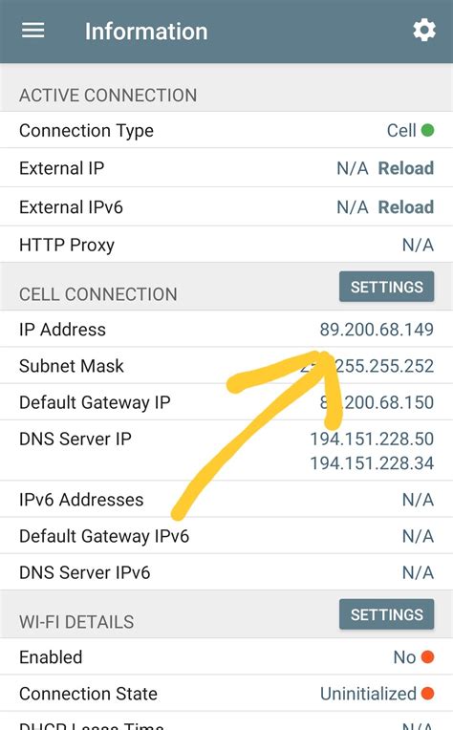Select the IP Address value 89.200.68.149

[x=377, y=329]
